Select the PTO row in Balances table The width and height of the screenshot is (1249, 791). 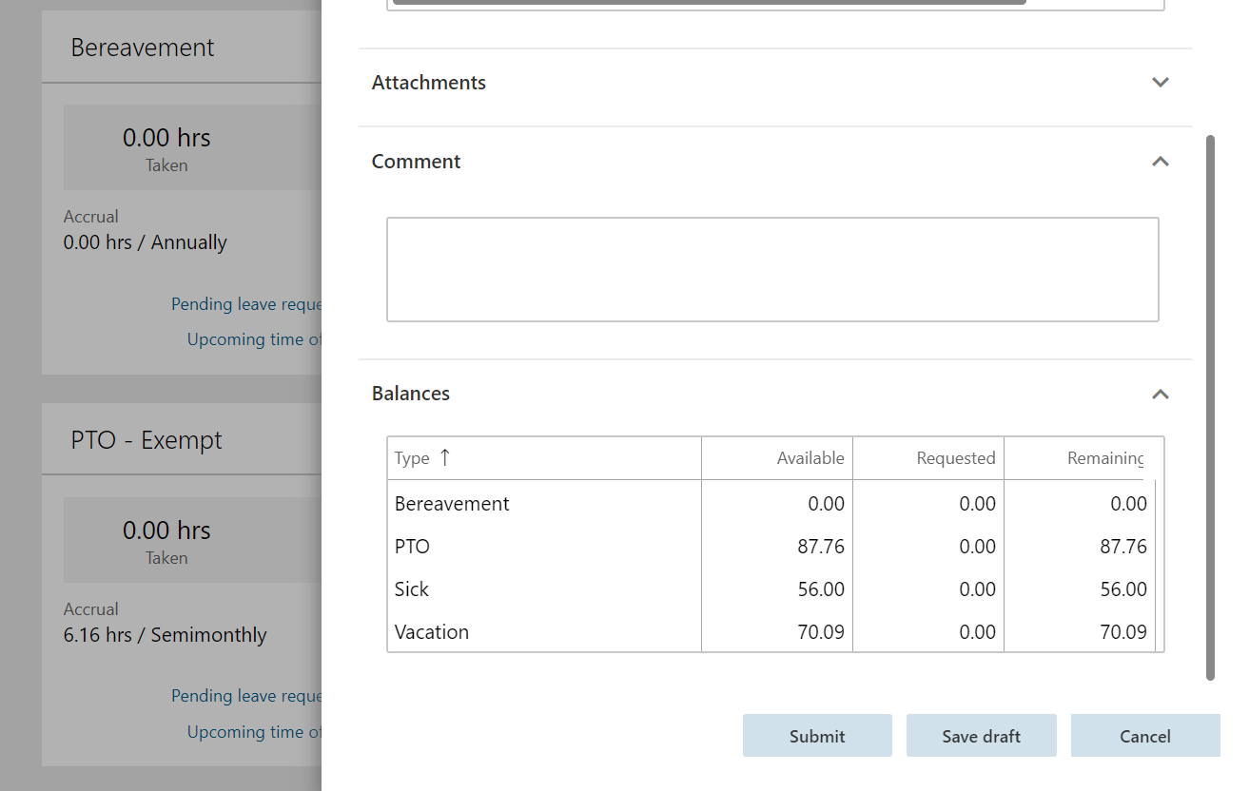click(x=413, y=547)
